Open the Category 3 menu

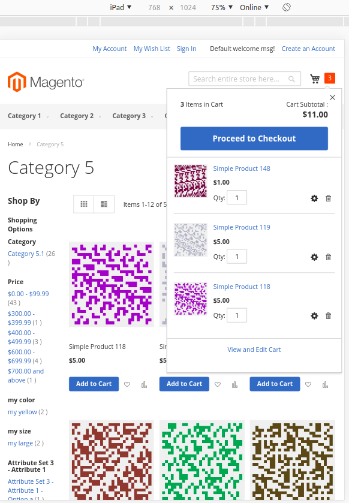click(x=133, y=116)
